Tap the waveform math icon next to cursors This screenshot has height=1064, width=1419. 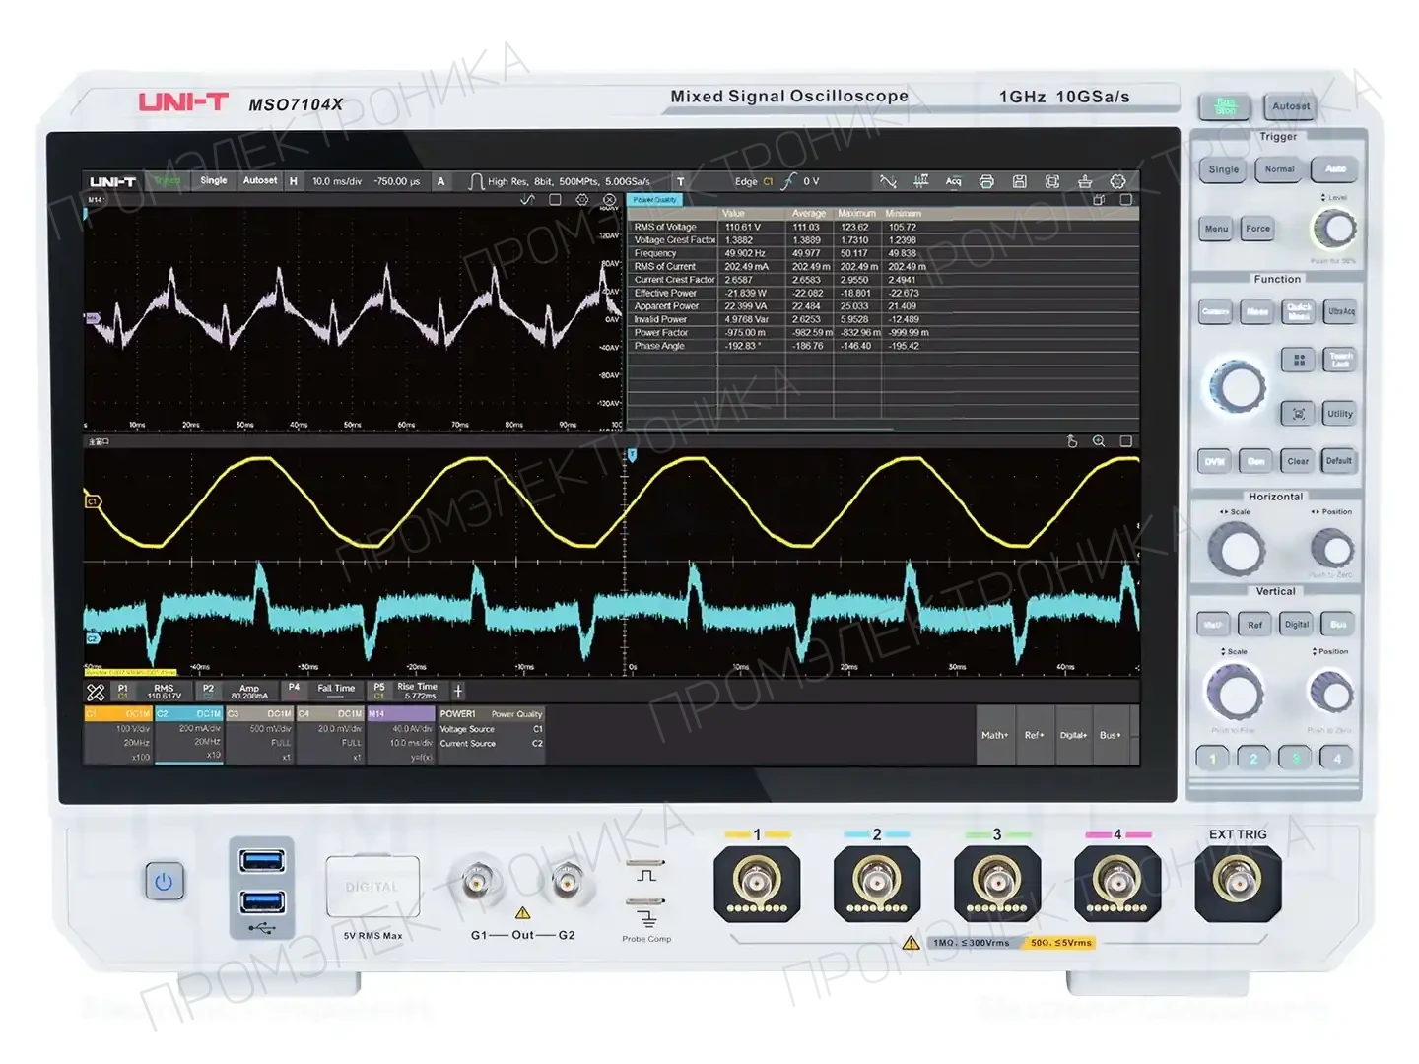pos(888,181)
